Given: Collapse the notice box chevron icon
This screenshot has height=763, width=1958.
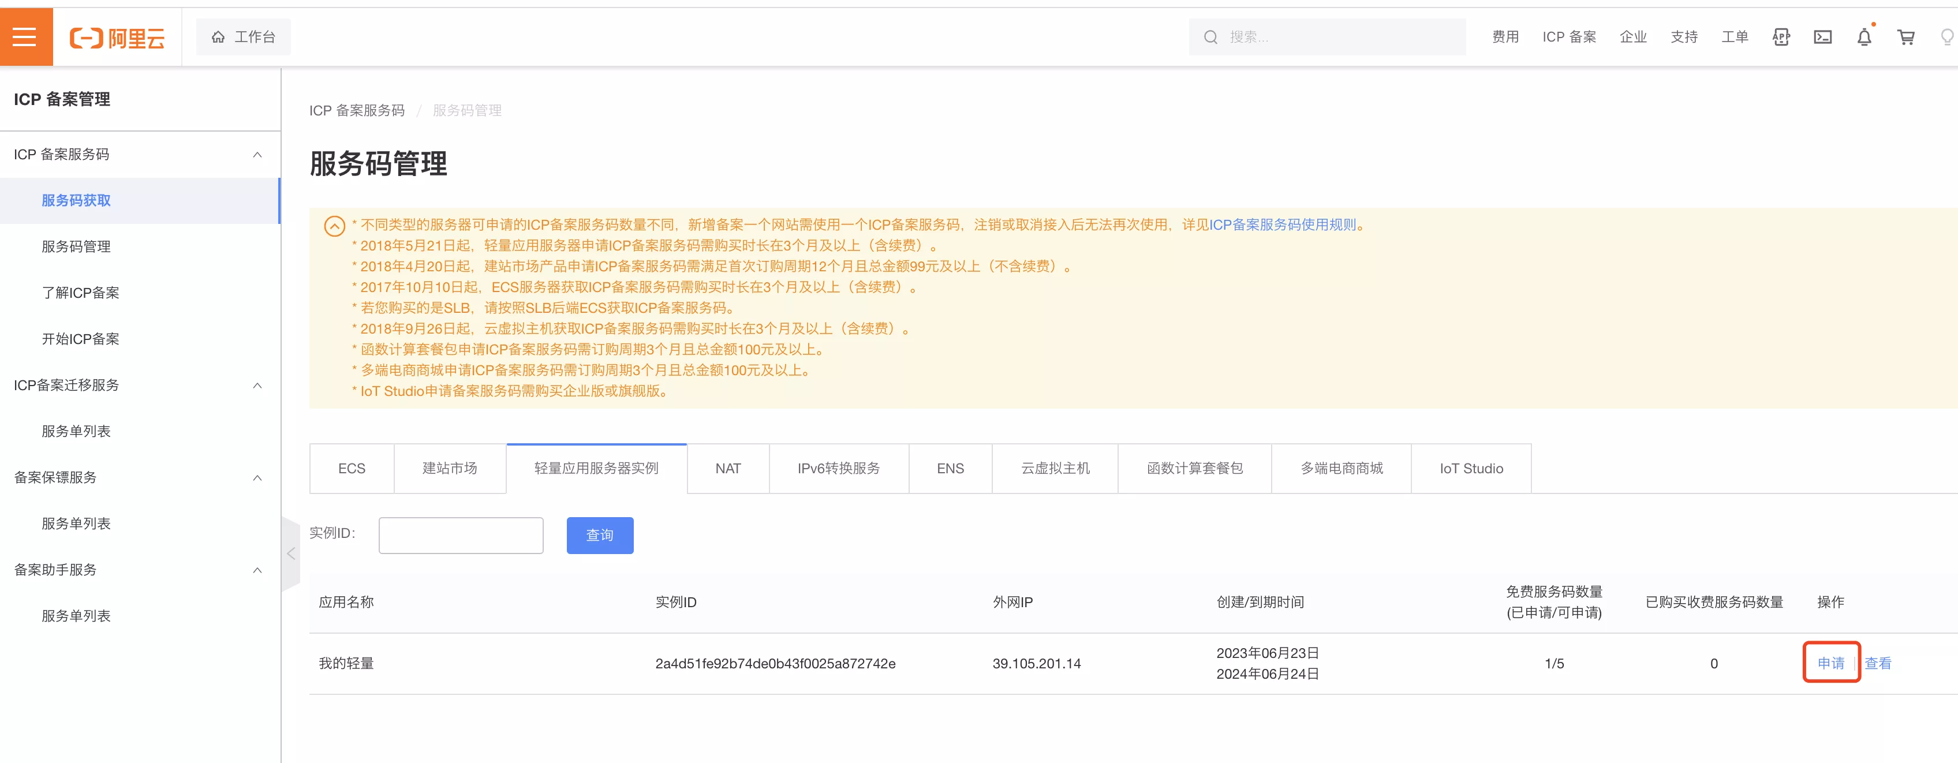Looking at the screenshot, I should click(334, 226).
